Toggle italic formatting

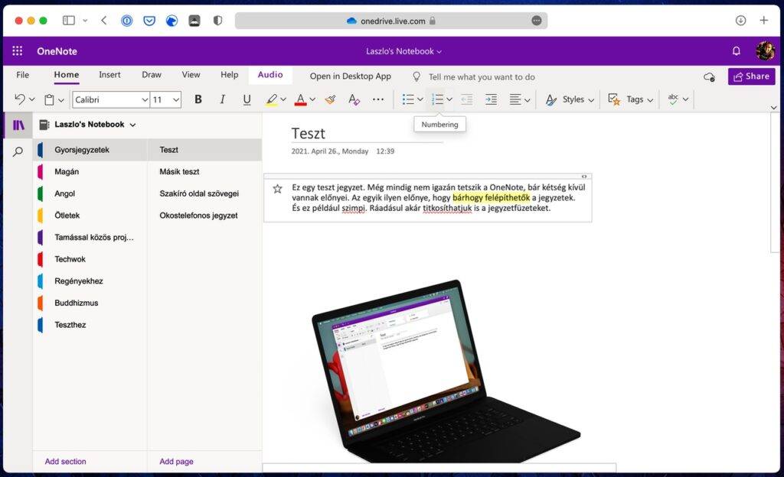pyautogui.click(x=223, y=99)
